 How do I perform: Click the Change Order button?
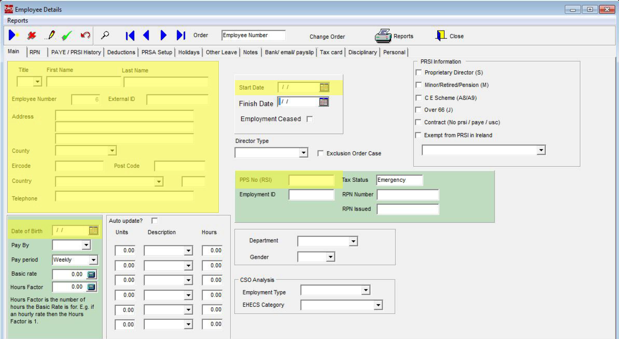[x=327, y=37]
